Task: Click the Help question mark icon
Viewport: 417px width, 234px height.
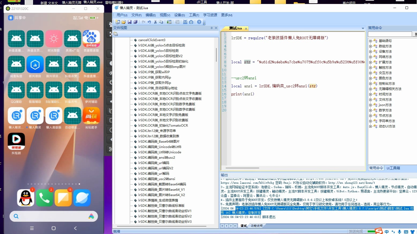Action: click(199, 22)
